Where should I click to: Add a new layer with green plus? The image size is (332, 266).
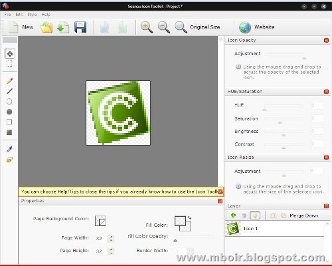tap(233, 215)
